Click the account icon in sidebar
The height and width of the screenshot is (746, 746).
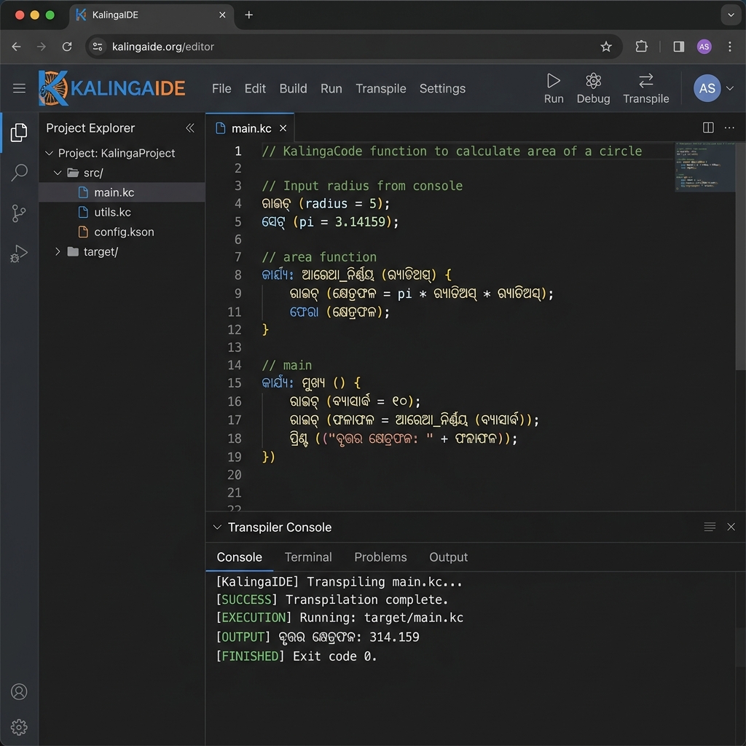[19, 691]
